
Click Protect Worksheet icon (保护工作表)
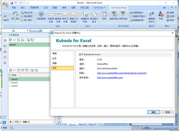(x=65, y=17)
